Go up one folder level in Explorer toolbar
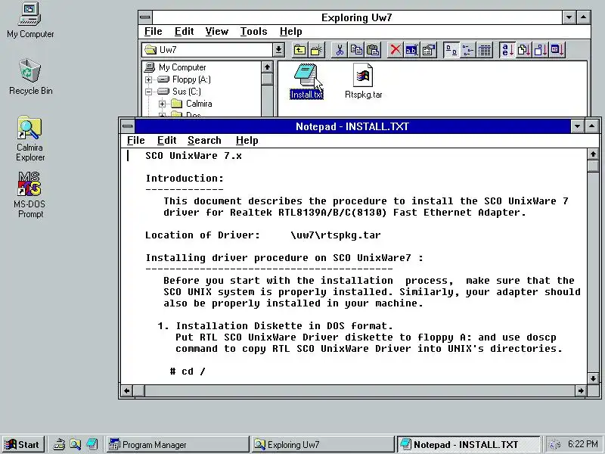Image resolution: width=605 pixels, height=454 pixels. pos(299,50)
